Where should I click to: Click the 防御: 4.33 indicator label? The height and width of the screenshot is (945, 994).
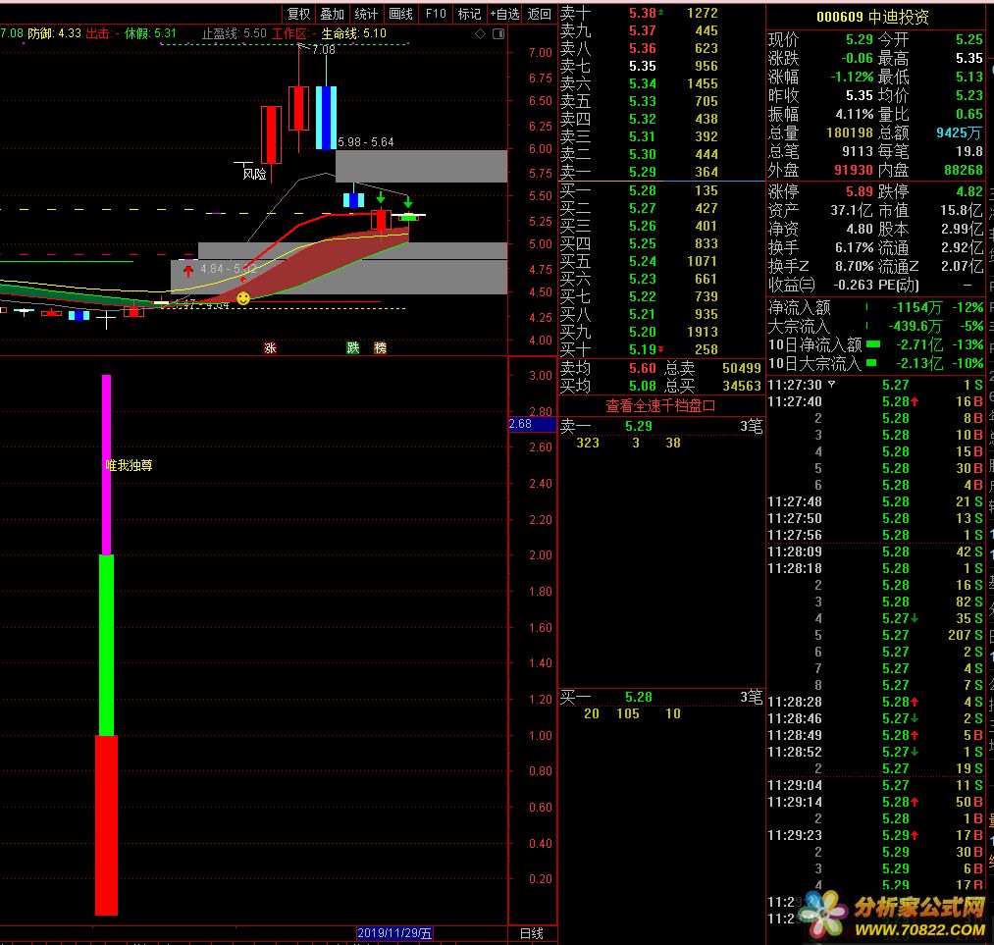click(x=55, y=33)
